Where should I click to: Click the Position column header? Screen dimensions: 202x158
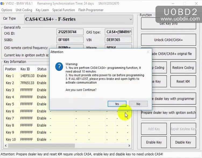[x=10, y=69]
